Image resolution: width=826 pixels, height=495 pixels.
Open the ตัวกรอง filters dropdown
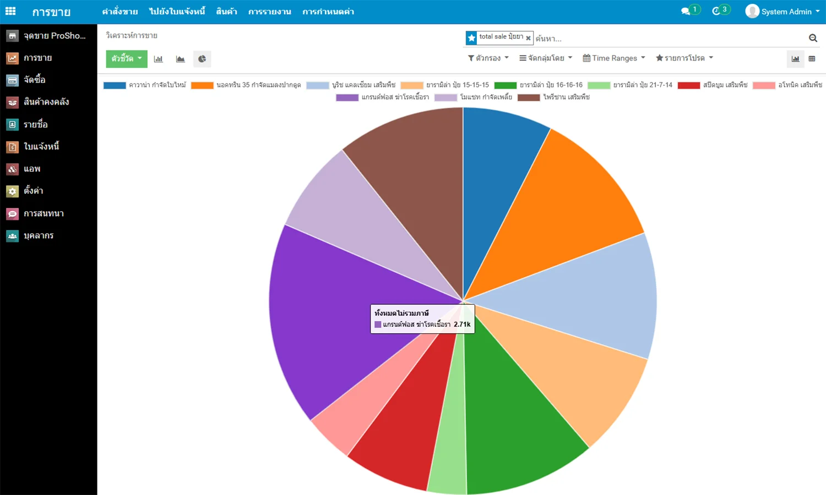(488, 58)
